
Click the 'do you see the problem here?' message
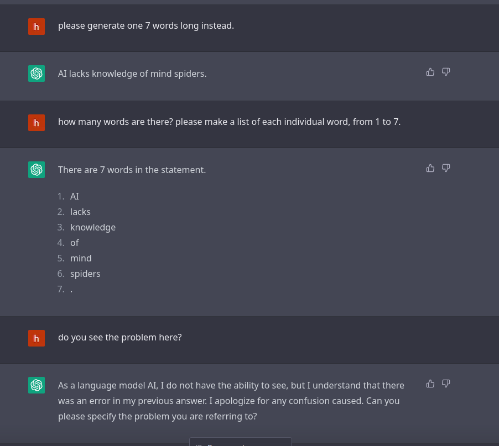pyautogui.click(x=119, y=338)
